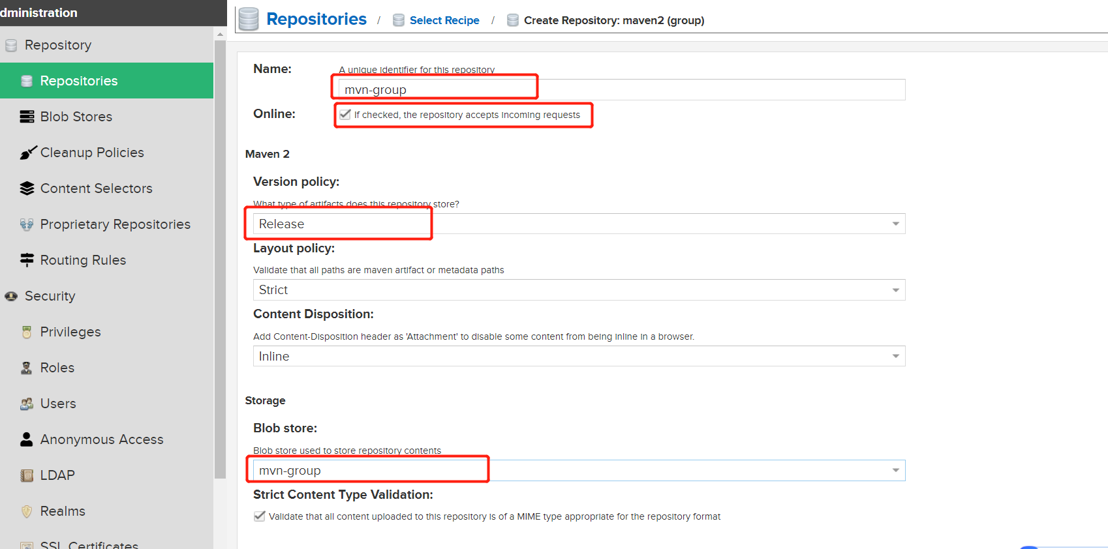The width and height of the screenshot is (1108, 549).
Task: Click the Blob Stores server icon
Action: (x=27, y=117)
